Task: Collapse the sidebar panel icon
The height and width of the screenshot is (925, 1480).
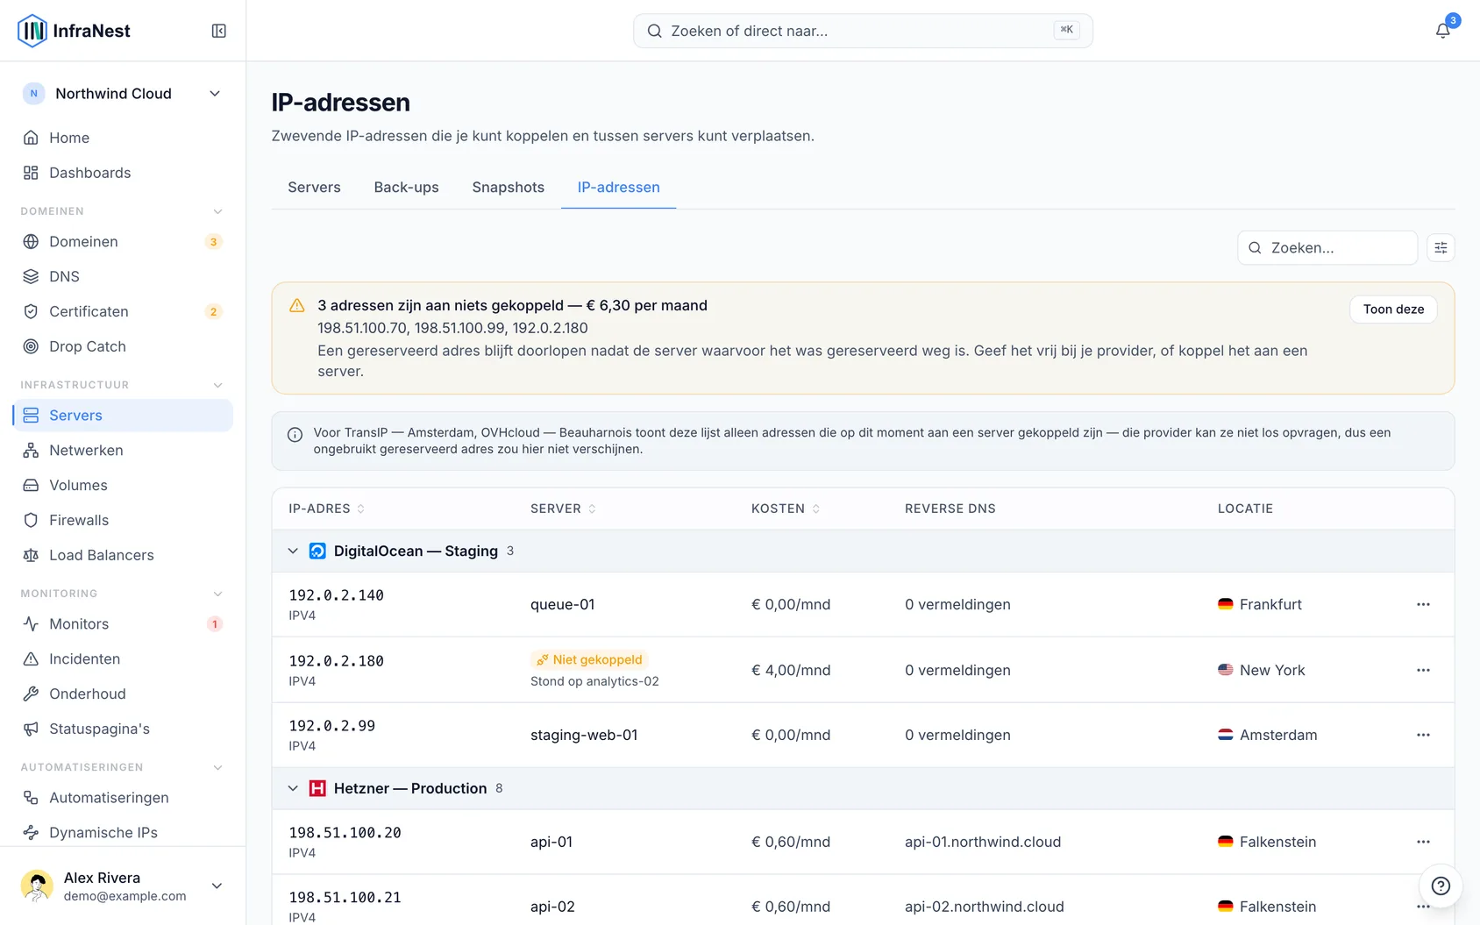Action: click(x=219, y=31)
